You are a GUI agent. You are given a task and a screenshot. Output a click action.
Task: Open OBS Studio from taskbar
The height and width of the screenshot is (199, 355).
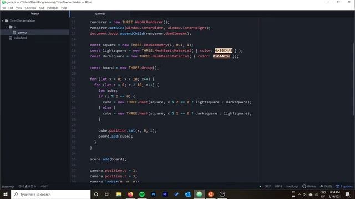(222, 194)
